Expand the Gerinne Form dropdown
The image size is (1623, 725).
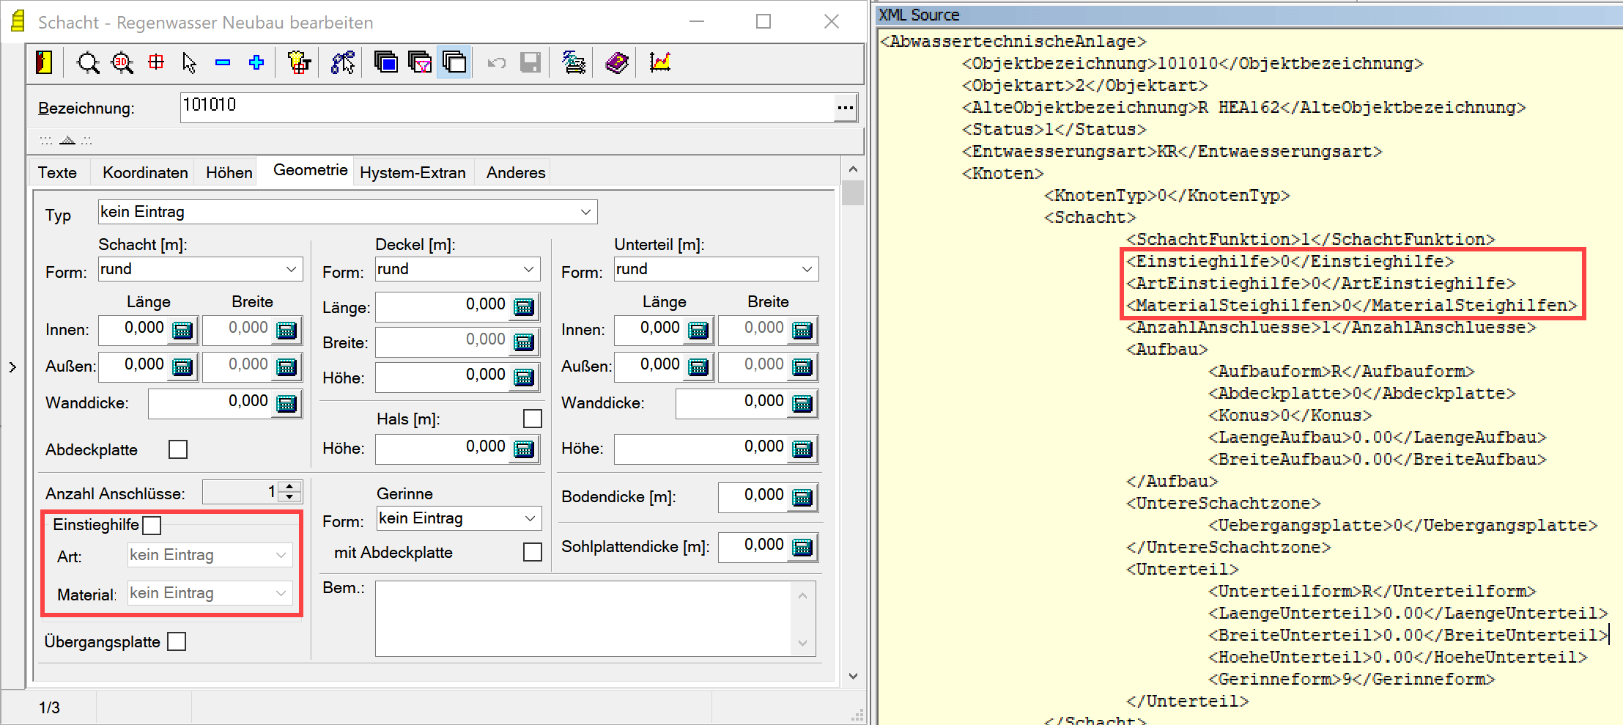530,519
